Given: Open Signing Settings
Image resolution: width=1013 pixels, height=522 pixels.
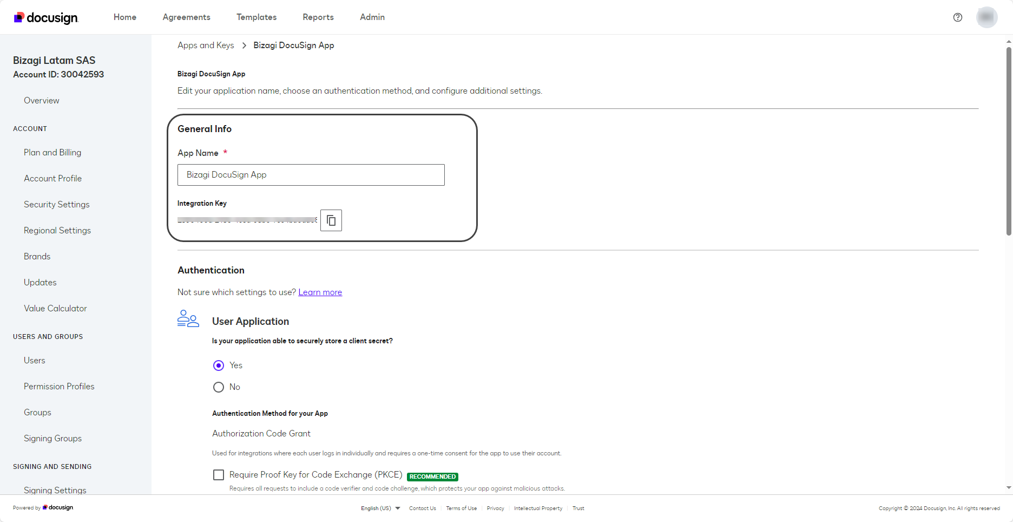Looking at the screenshot, I should click(55, 490).
